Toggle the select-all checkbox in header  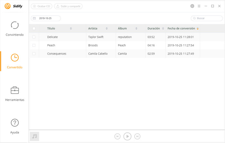point(34,28)
